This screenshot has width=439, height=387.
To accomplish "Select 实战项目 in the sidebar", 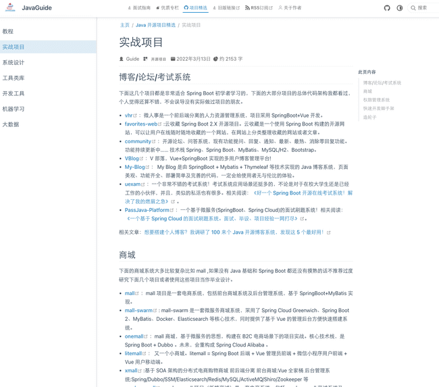I will [x=48, y=47].
